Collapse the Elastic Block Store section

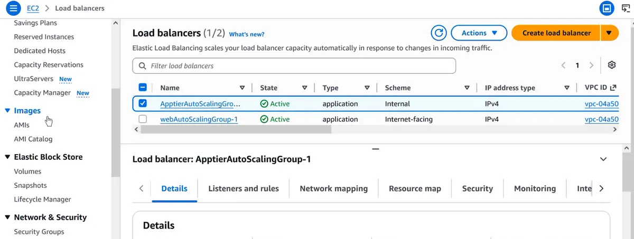(7, 157)
